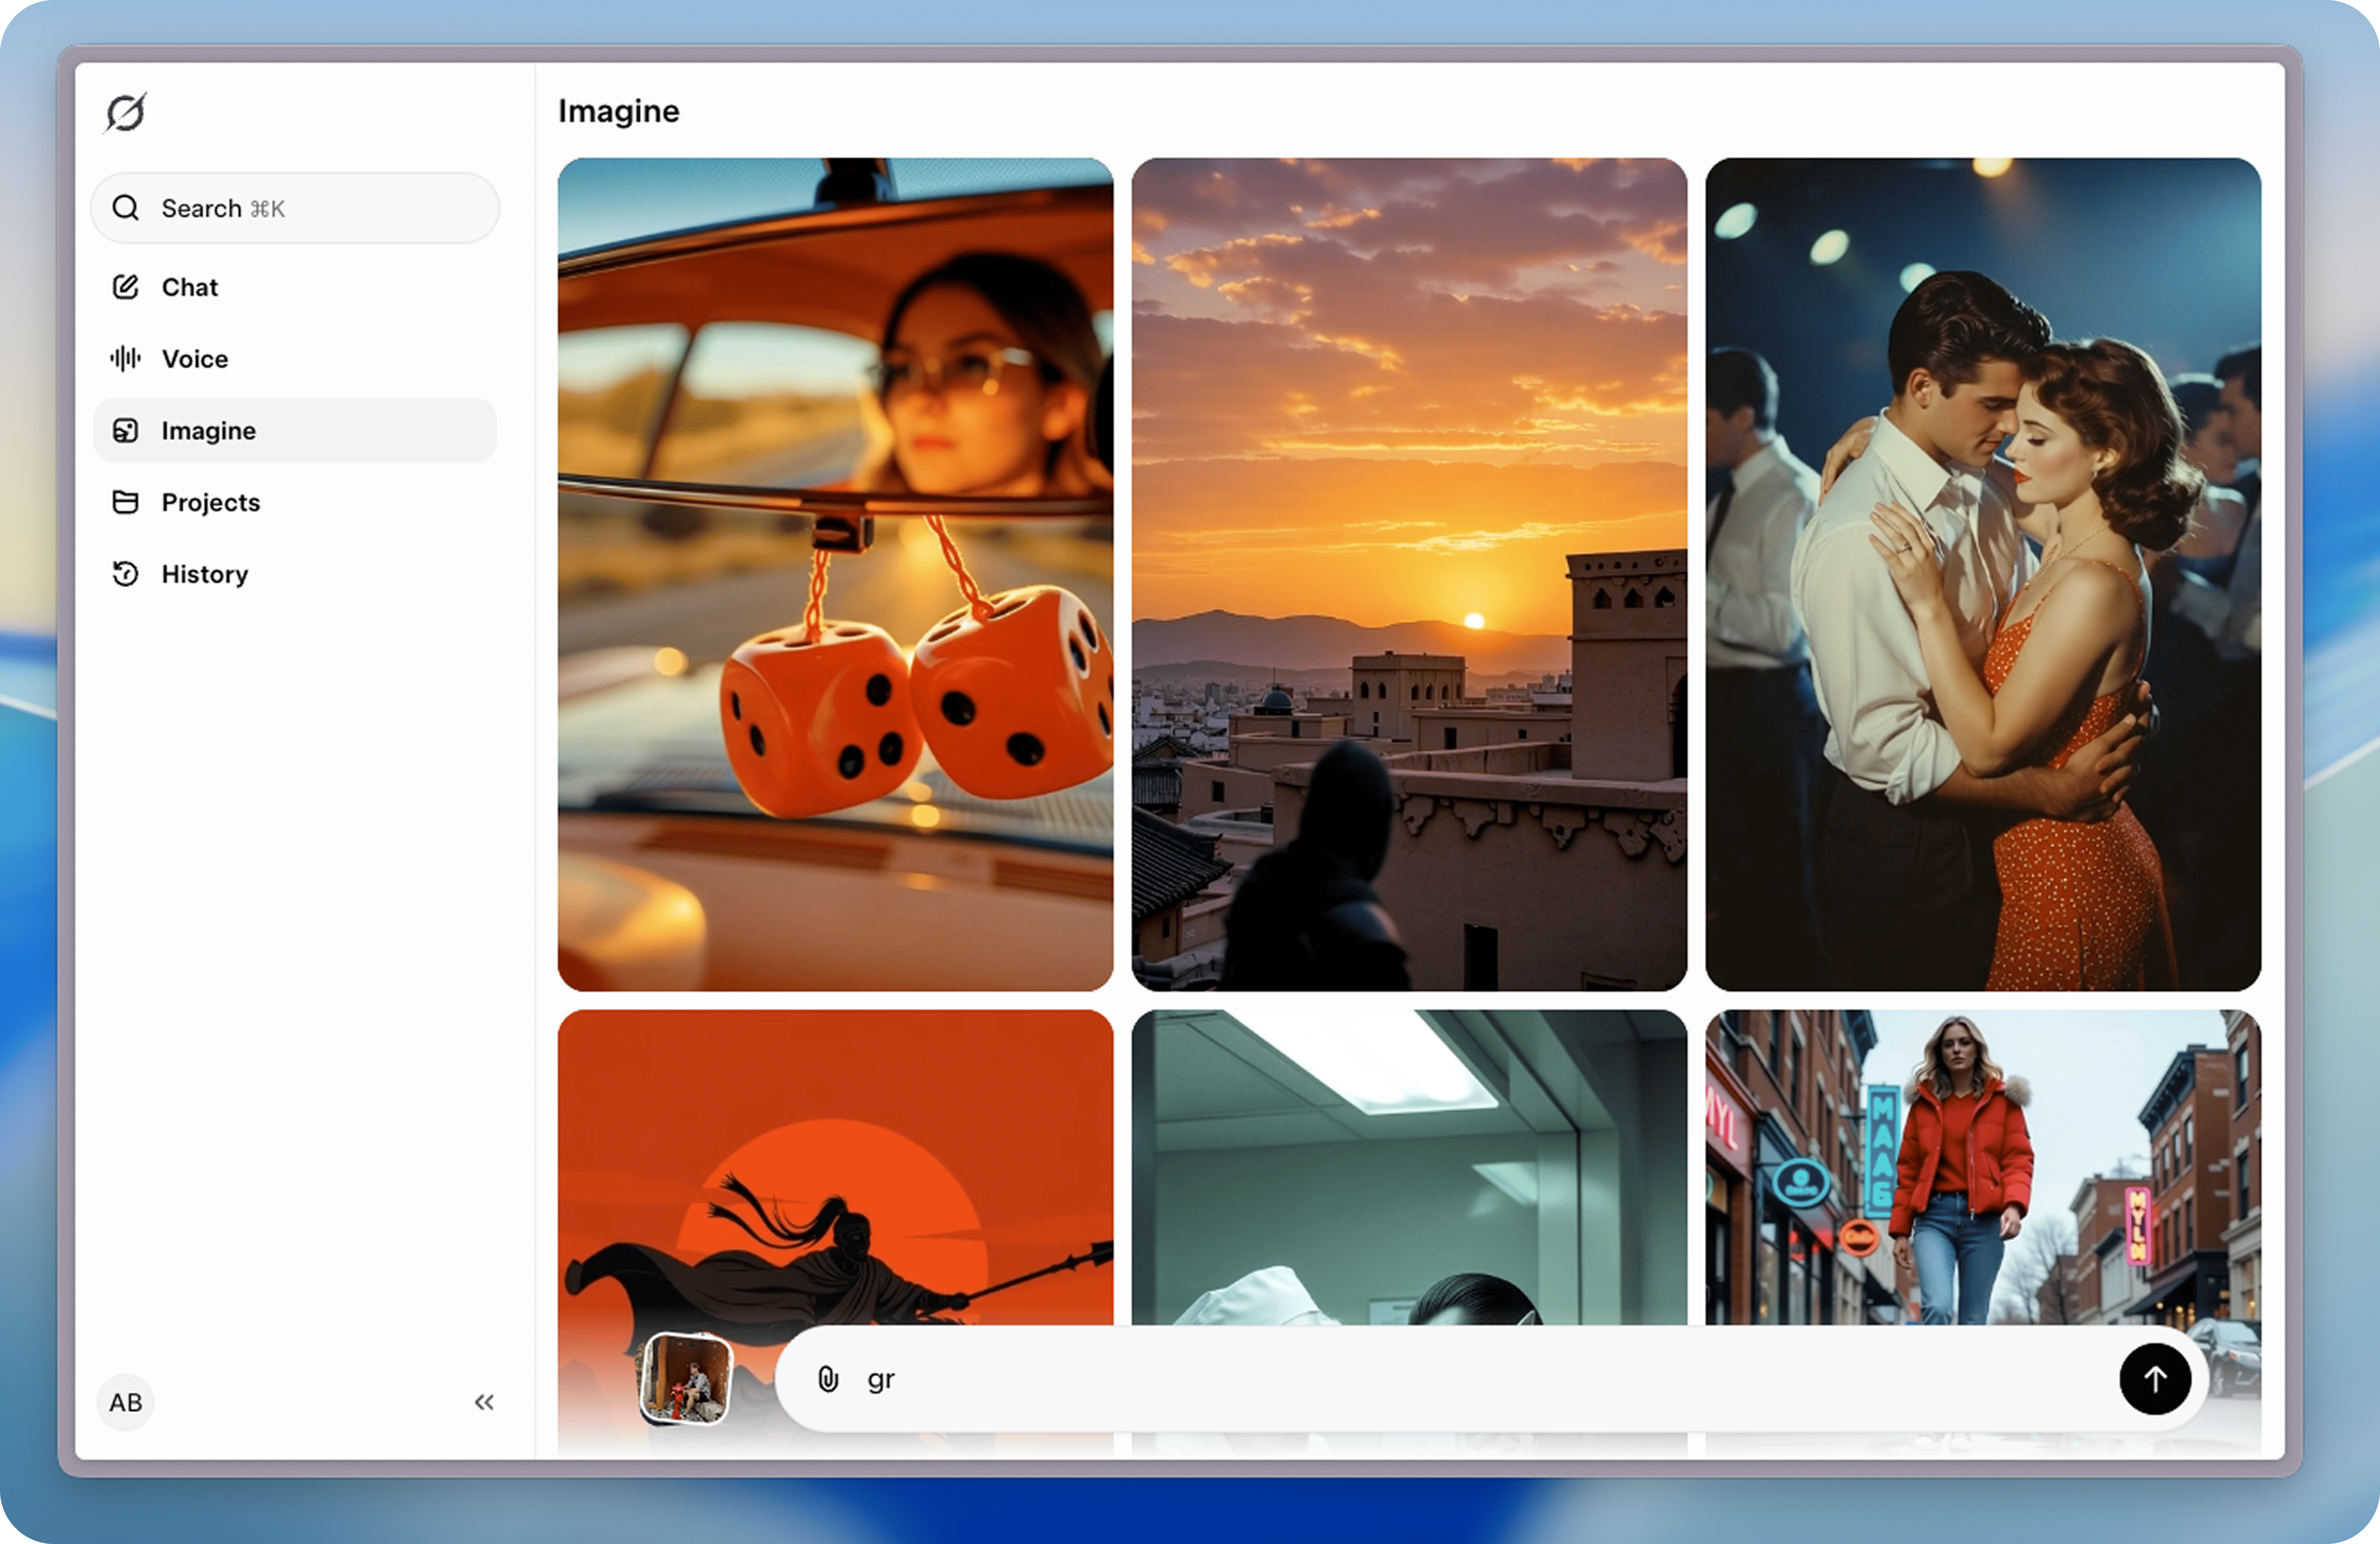Click the Projects folder icon
2380x1544 pixels.
point(125,502)
